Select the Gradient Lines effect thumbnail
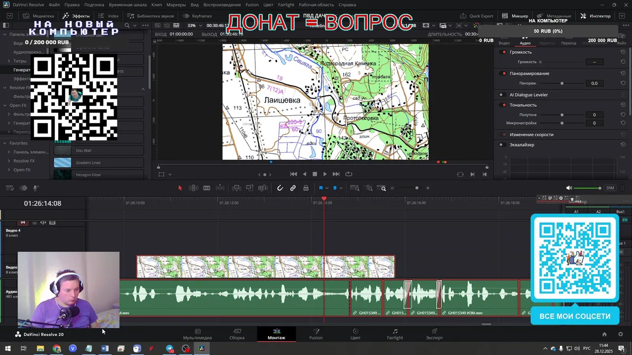Viewport: 632px width, 355px height. click(x=63, y=163)
